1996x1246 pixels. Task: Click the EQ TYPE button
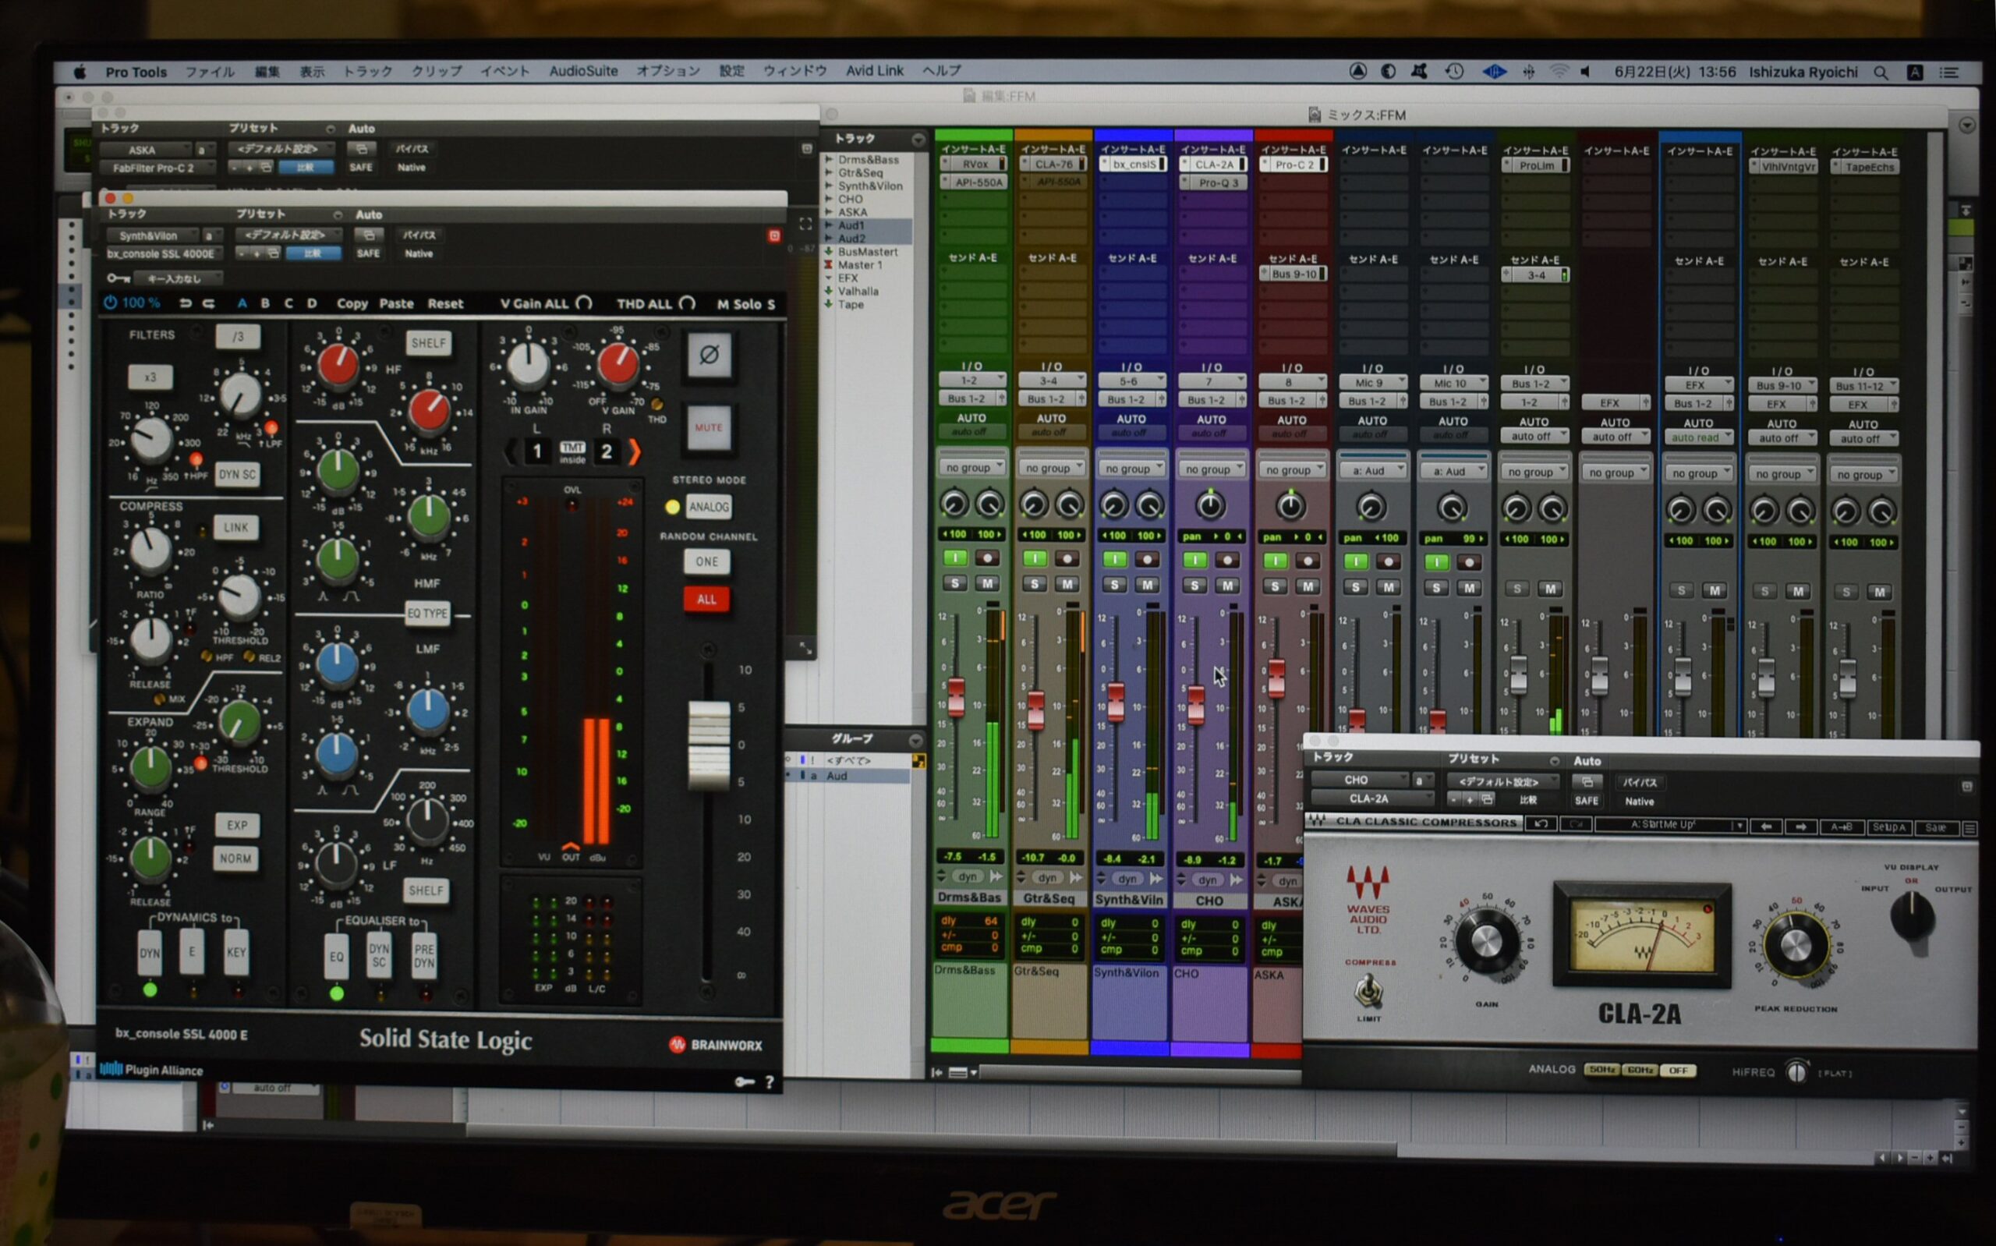pos(427,613)
